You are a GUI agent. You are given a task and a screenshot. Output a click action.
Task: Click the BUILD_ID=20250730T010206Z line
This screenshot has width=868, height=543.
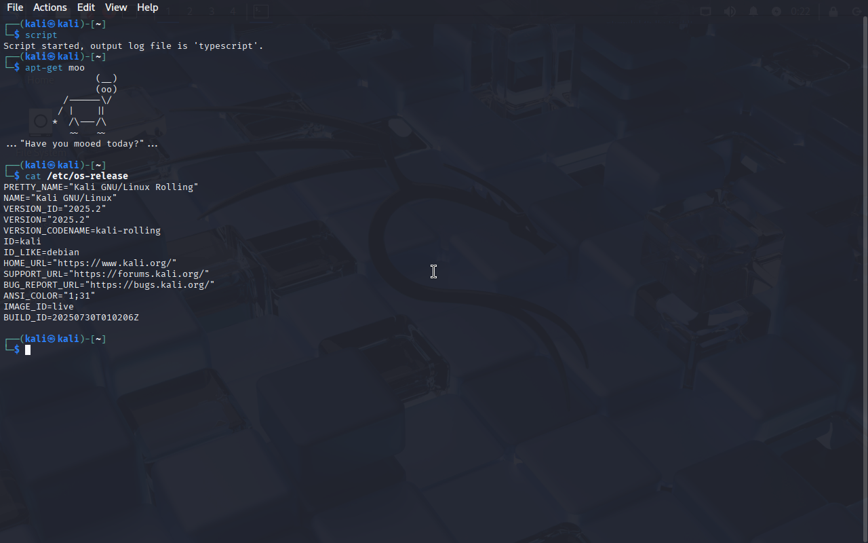(71, 318)
